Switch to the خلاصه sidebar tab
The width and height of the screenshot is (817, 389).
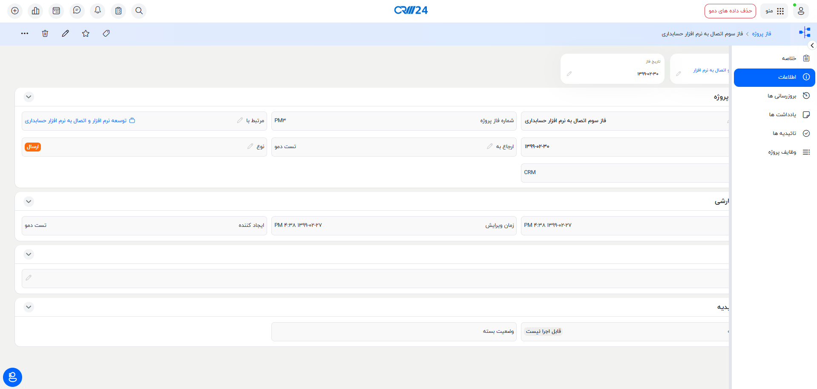(788, 58)
